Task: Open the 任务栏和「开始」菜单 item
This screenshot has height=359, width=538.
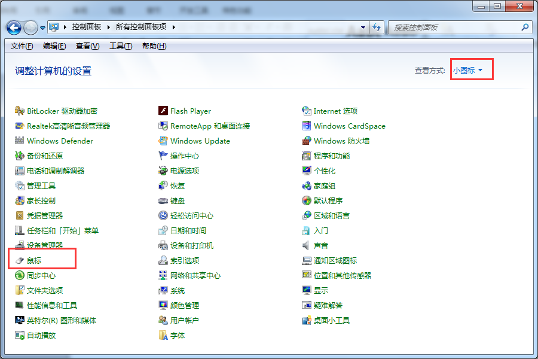Action: coord(63,230)
